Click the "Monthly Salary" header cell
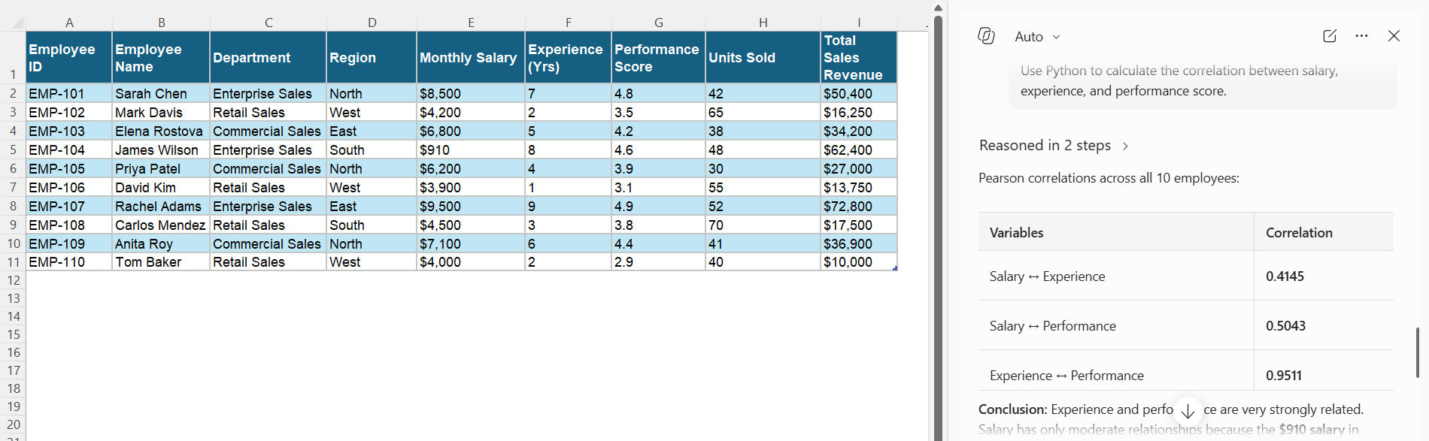 pos(471,57)
